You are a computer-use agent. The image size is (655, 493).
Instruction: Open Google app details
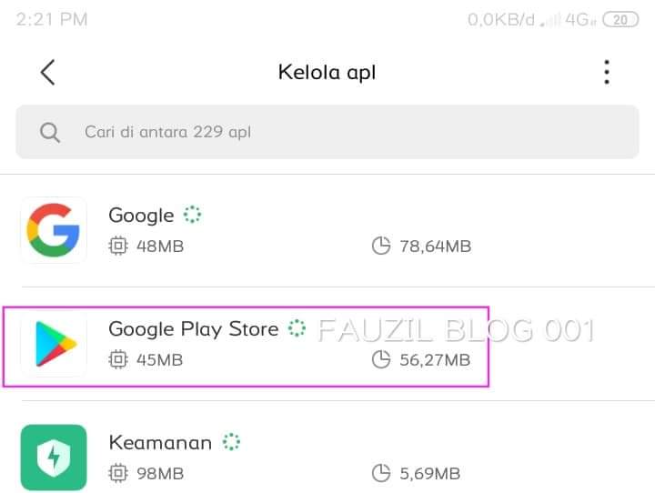[141, 216]
